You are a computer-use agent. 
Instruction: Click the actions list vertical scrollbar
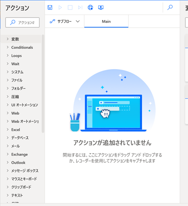[x=43, y=84]
